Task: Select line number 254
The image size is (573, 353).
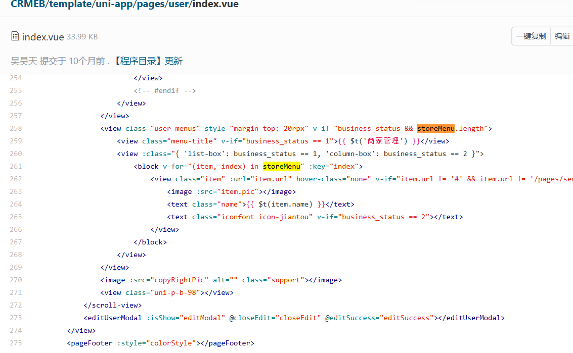Action: [x=15, y=78]
